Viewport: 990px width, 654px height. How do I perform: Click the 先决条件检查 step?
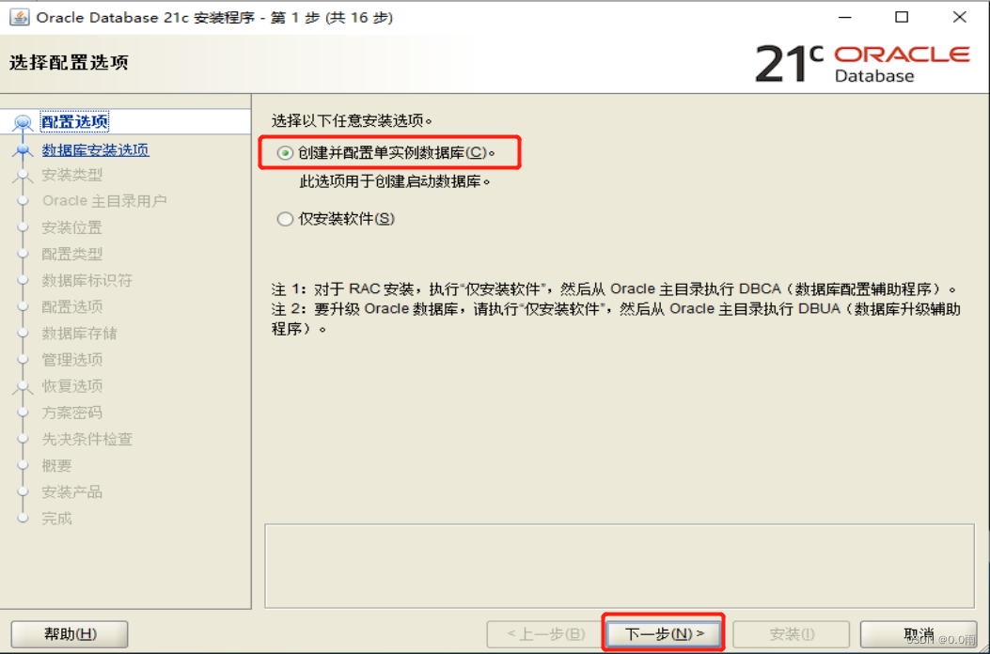tap(87, 439)
